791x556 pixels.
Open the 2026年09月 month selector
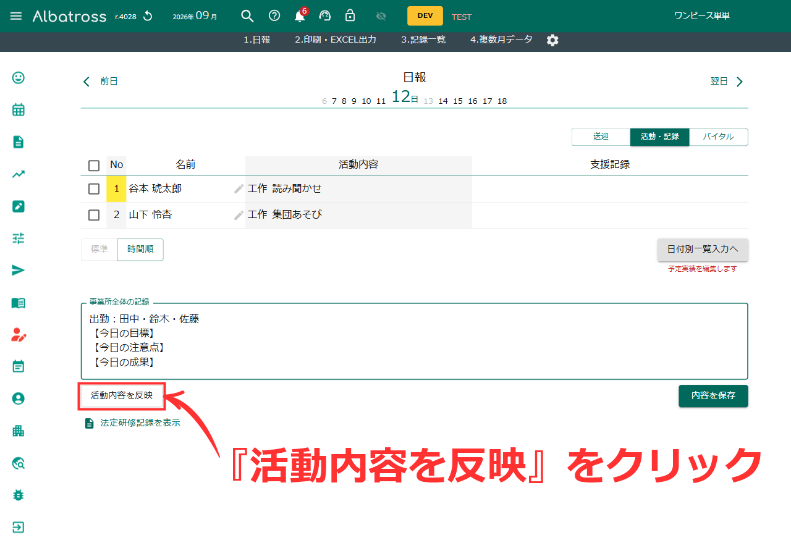[x=195, y=16]
